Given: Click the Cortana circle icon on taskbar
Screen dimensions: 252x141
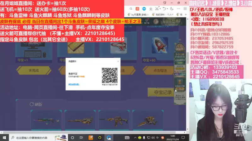Looking at the screenshot, I should 72,138.
